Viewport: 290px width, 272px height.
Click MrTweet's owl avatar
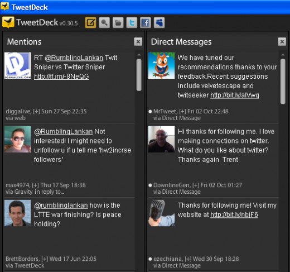coord(161,65)
